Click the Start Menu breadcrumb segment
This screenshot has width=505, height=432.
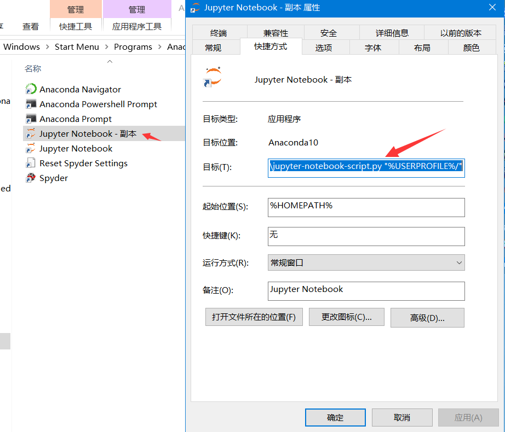click(77, 47)
